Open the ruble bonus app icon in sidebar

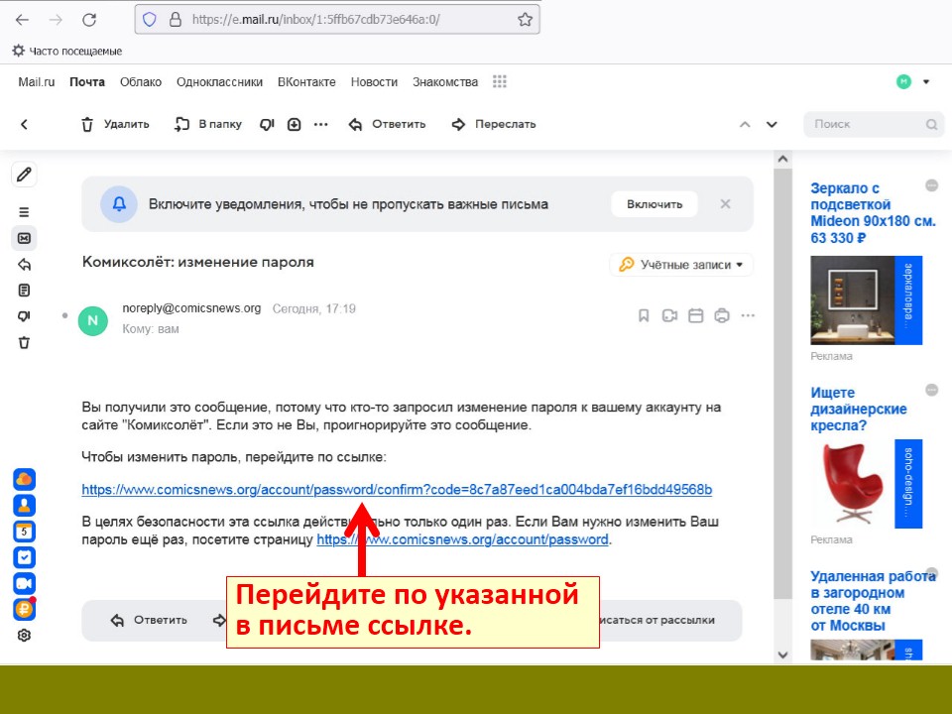(24, 609)
